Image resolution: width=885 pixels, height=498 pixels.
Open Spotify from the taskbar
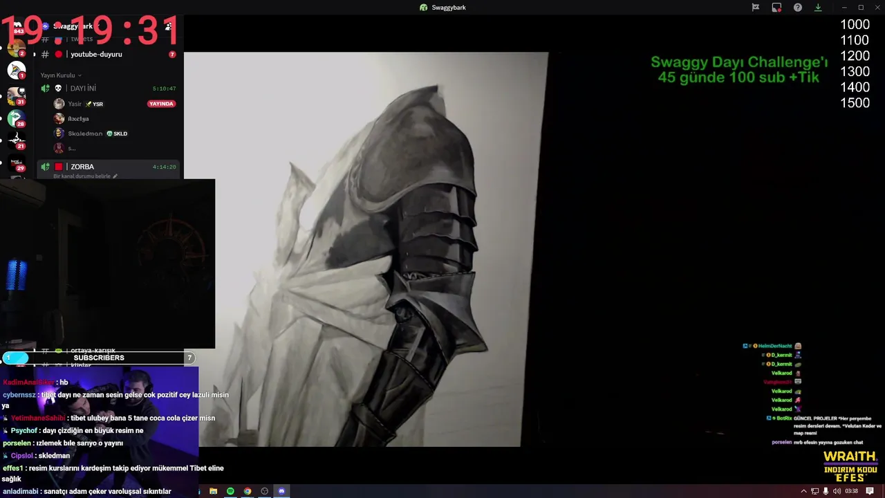click(x=230, y=491)
